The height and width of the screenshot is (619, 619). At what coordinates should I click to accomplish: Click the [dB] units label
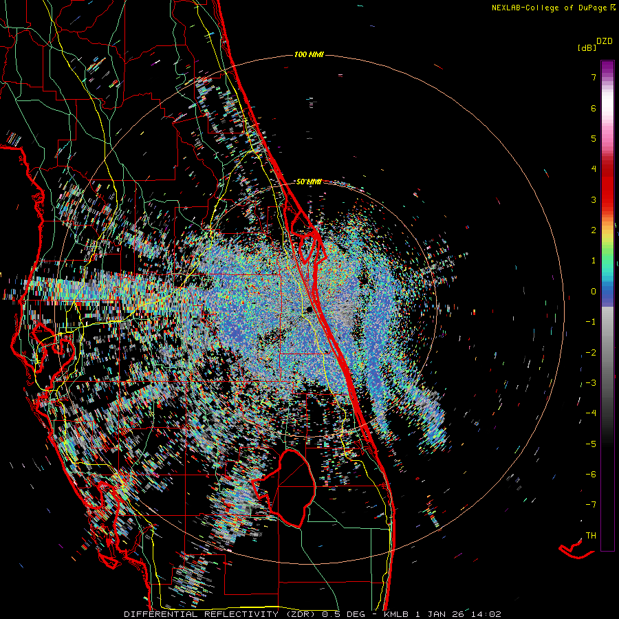587,47
